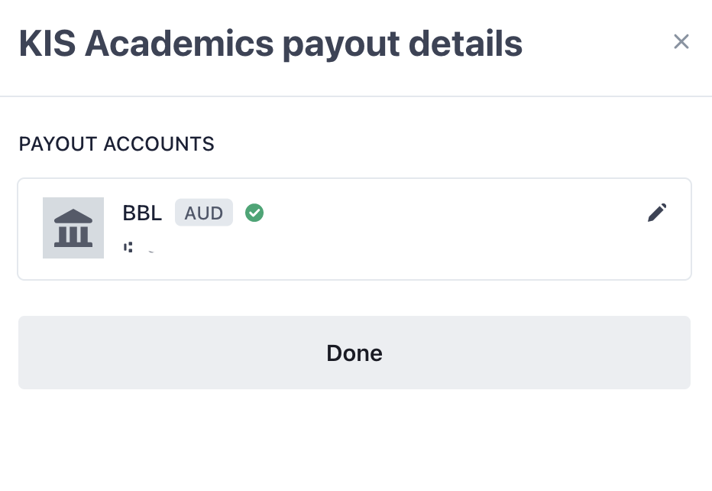Dismiss the dialog using the X icon
The height and width of the screenshot is (491, 712).
pos(681,42)
